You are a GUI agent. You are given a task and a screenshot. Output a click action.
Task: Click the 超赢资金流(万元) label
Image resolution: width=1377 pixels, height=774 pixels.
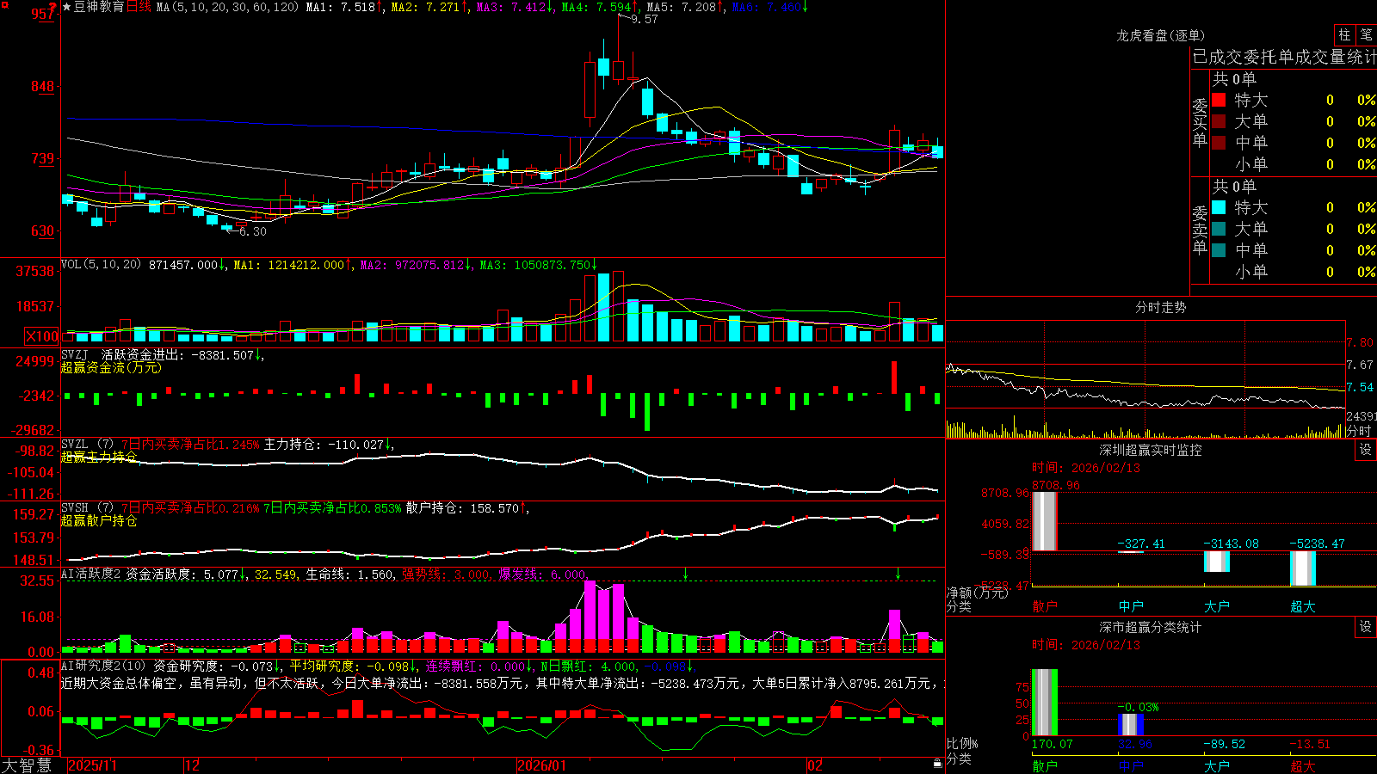point(111,367)
